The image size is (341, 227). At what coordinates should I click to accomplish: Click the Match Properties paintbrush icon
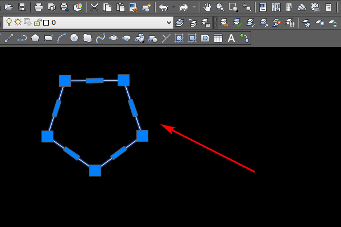click(134, 7)
